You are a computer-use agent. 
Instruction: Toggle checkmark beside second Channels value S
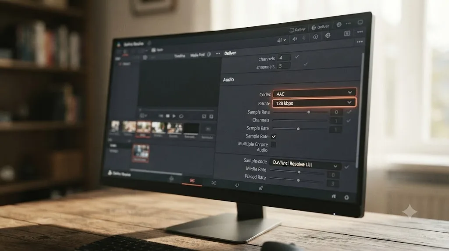tap(306, 64)
